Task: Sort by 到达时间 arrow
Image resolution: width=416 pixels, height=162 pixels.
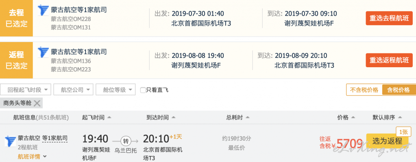Action: click(173, 117)
